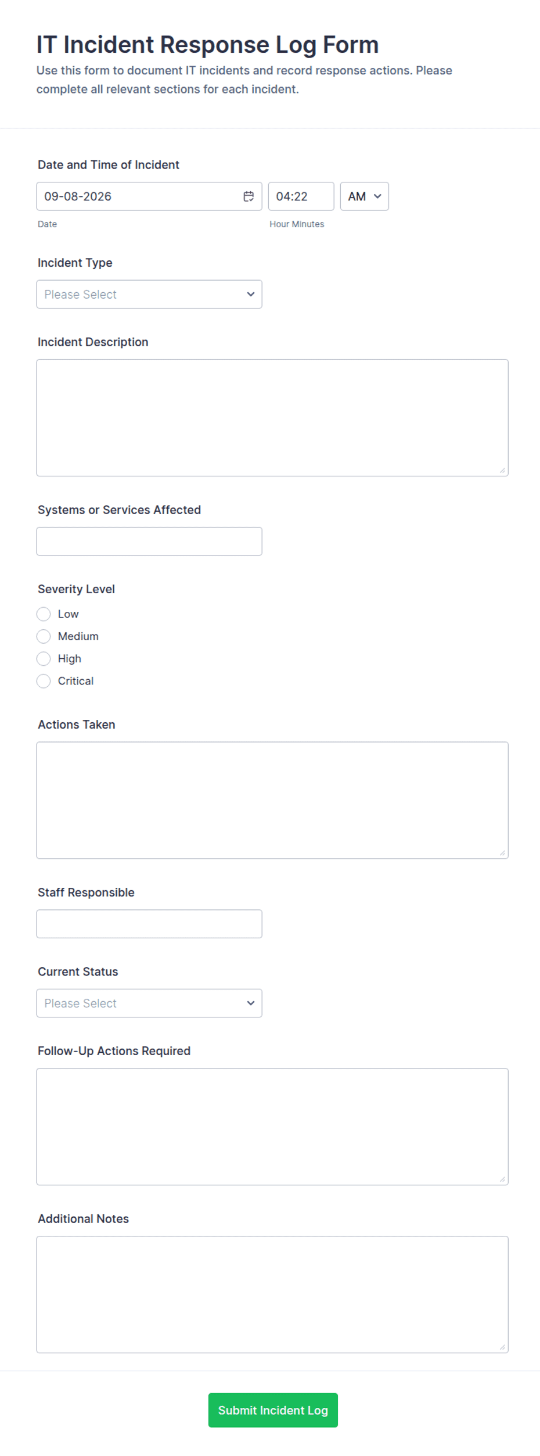540x1456 pixels.
Task: Click the Current Status chevron arrow
Action: pos(251,1003)
